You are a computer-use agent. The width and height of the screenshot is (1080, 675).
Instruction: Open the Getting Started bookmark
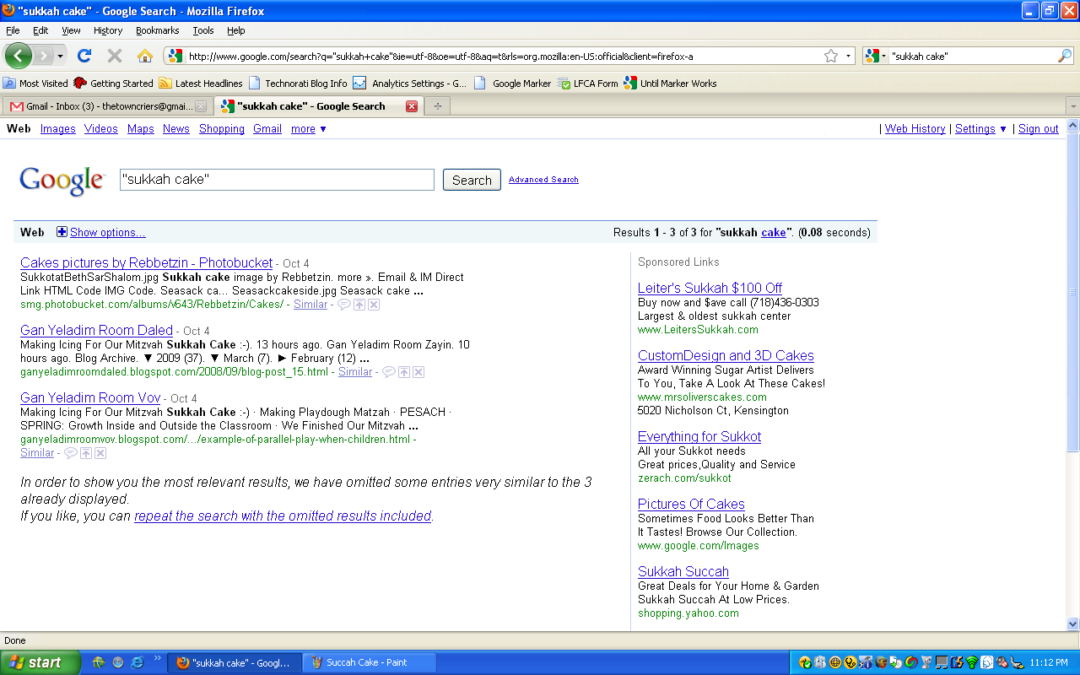[113, 84]
